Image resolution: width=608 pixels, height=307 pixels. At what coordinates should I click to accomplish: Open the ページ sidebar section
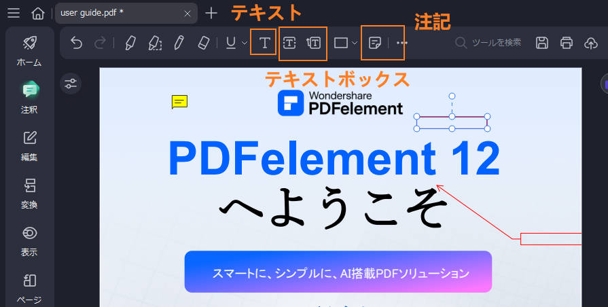(x=29, y=289)
